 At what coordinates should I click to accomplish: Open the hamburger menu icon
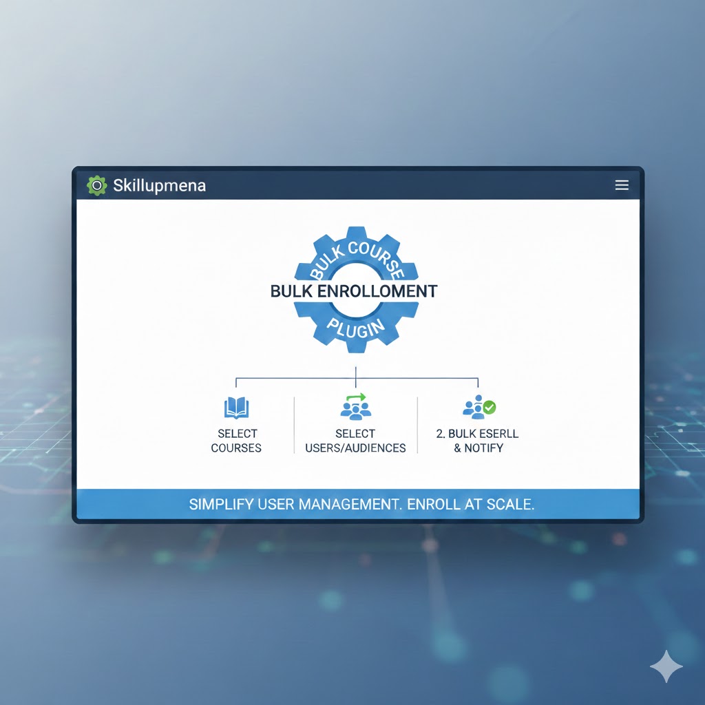coord(621,185)
